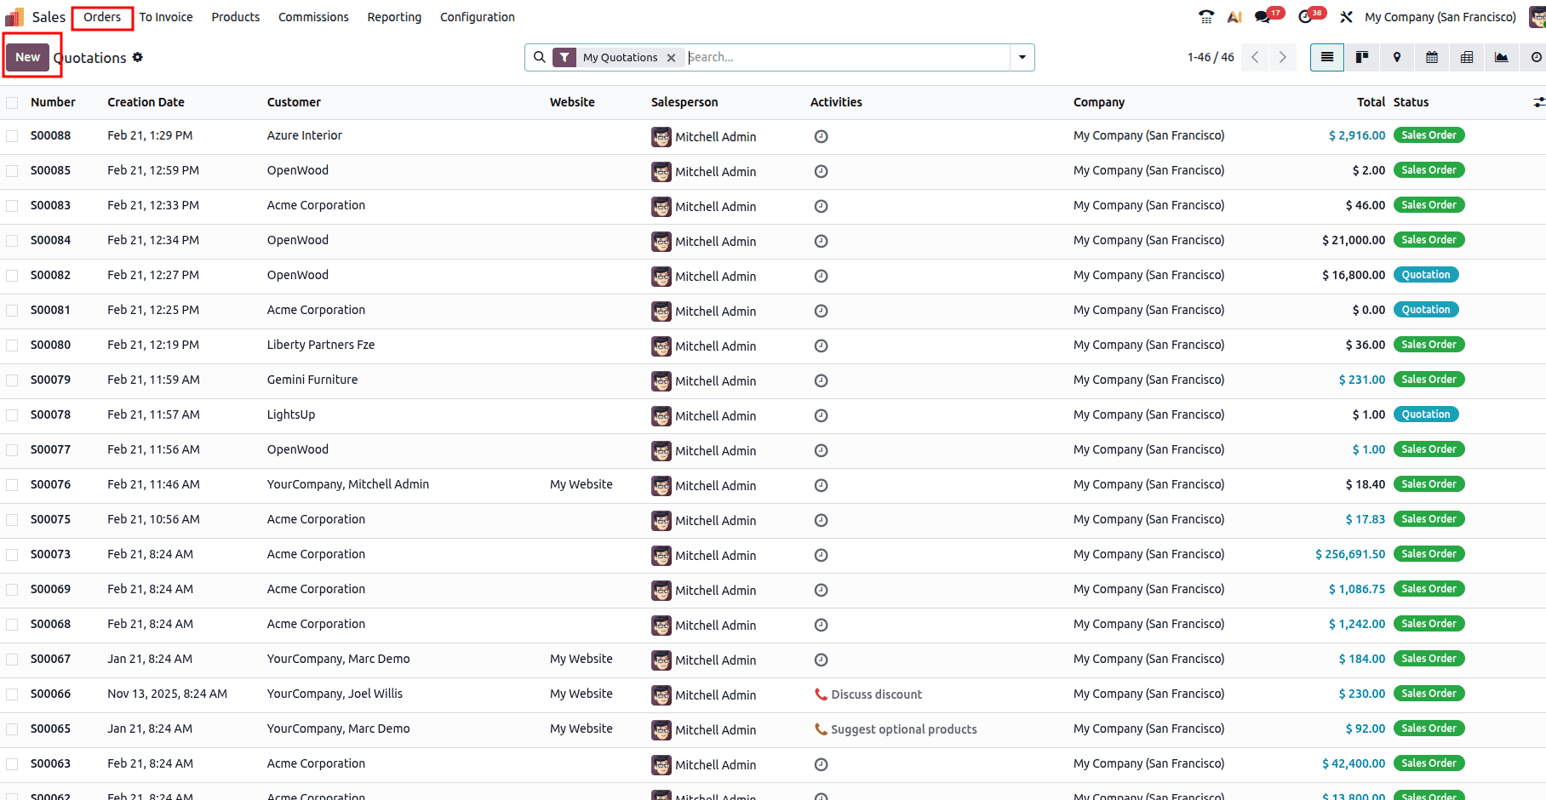Select the S00080 row checkbox
The image size is (1546, 800).
(x=12, y=346)
